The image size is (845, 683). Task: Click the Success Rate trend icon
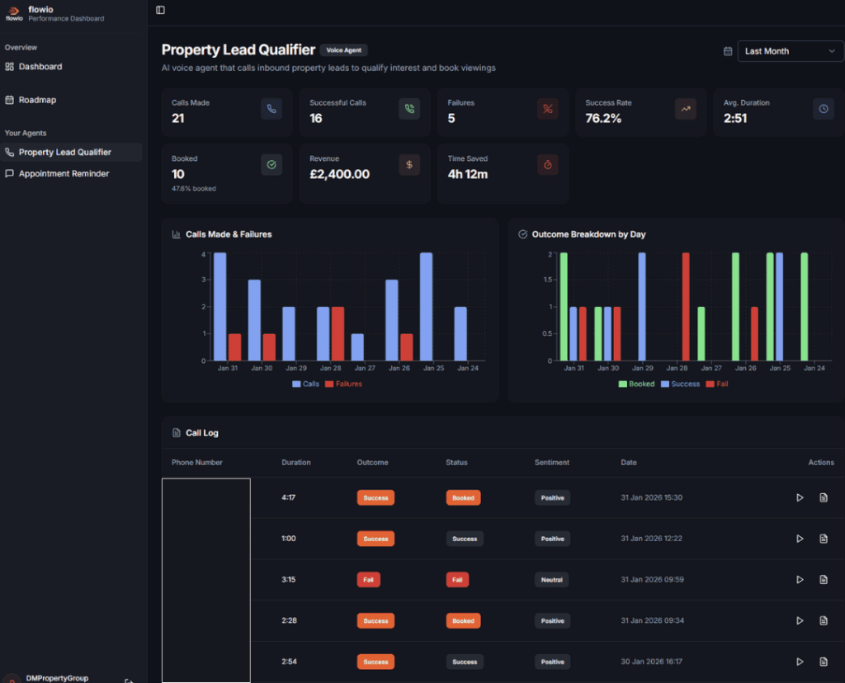(685, 109)
